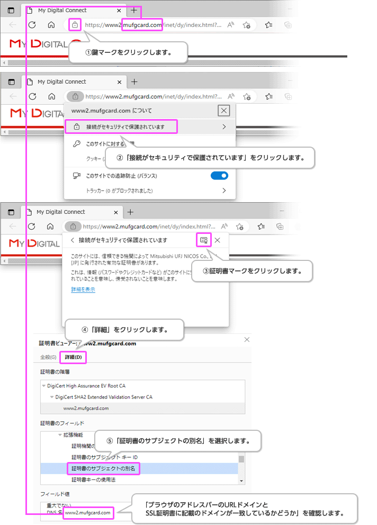The image size is (377, 525).
Task: Expand the トラッカー (0 がブロックされました) chevron
Action: (224, 191)
